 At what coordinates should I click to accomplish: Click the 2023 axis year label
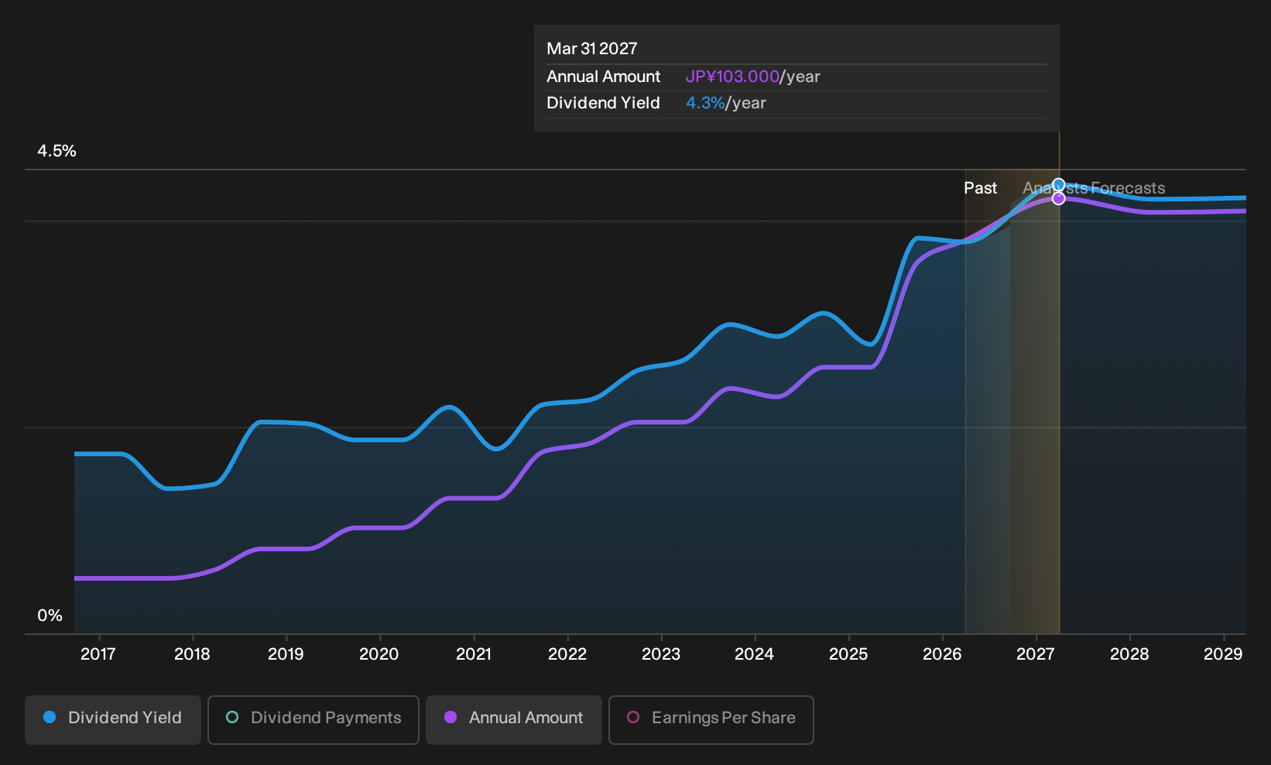pos(661,654)
